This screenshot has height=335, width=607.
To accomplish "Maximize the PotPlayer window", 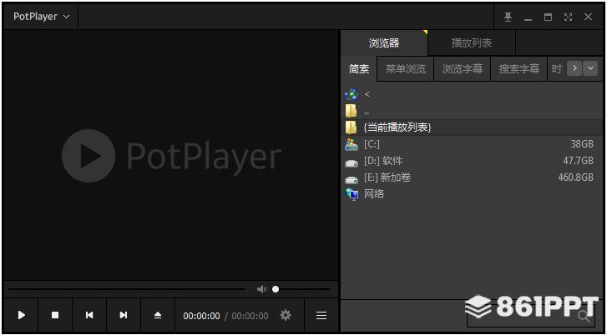I will tap(548, 17).
